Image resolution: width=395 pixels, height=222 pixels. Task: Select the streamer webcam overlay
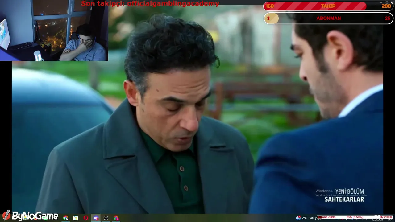54,30
